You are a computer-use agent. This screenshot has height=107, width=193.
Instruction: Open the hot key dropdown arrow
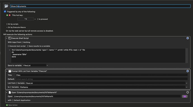[x=35, y=19]
